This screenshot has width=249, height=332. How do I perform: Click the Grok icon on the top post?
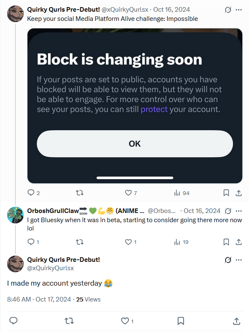tap(228, 10)
